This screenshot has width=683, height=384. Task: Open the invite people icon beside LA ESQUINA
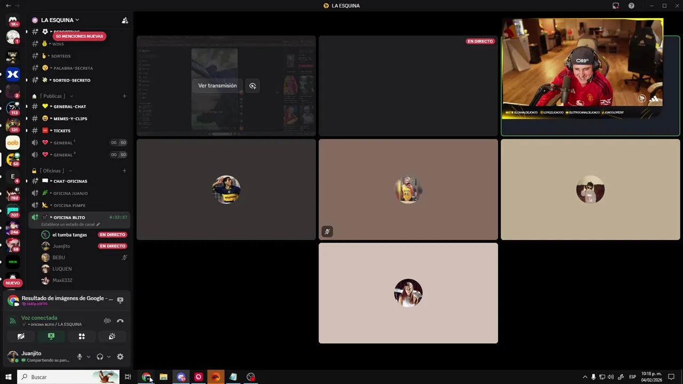click(x=125, y=20)
